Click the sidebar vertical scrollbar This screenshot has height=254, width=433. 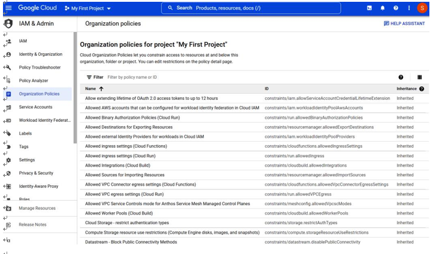[75, 88]
